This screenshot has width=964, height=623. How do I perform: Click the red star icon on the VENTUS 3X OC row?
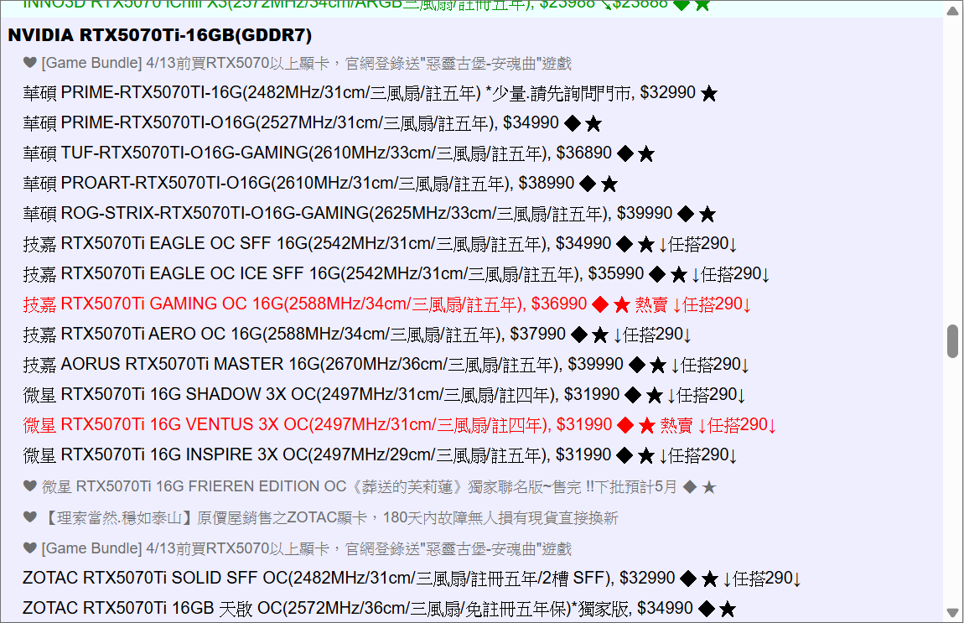pyautogui.click(x=647, y=425)
